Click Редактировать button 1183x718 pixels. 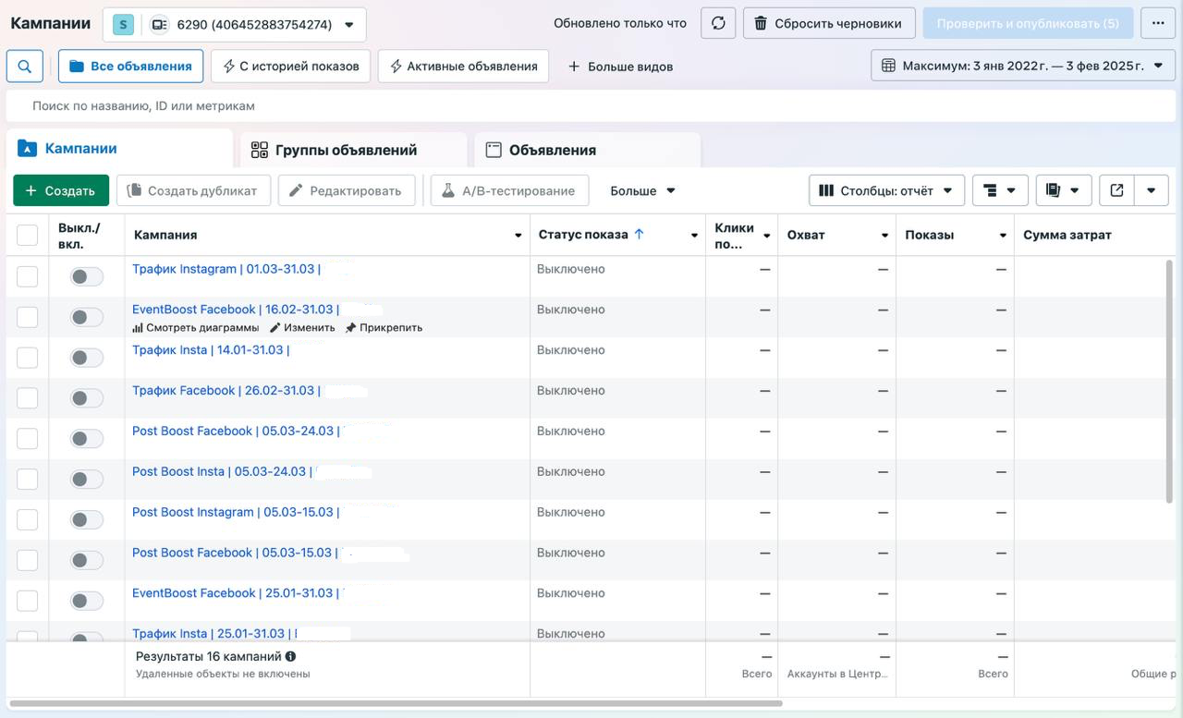click(x=347, y=190)
